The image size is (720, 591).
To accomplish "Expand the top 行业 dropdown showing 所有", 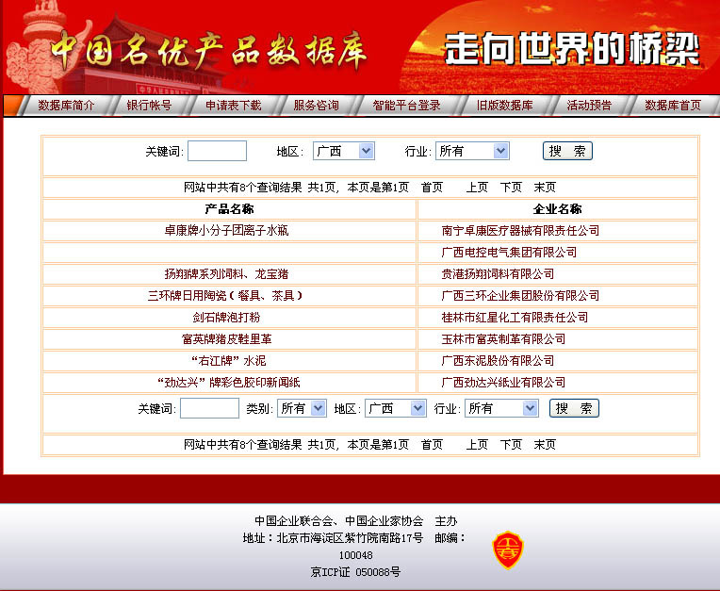I will click(472, 151).
